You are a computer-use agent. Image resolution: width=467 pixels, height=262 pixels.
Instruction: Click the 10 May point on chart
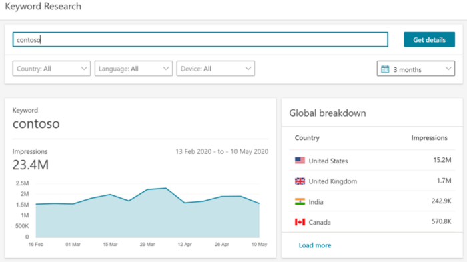pos(259,203)
